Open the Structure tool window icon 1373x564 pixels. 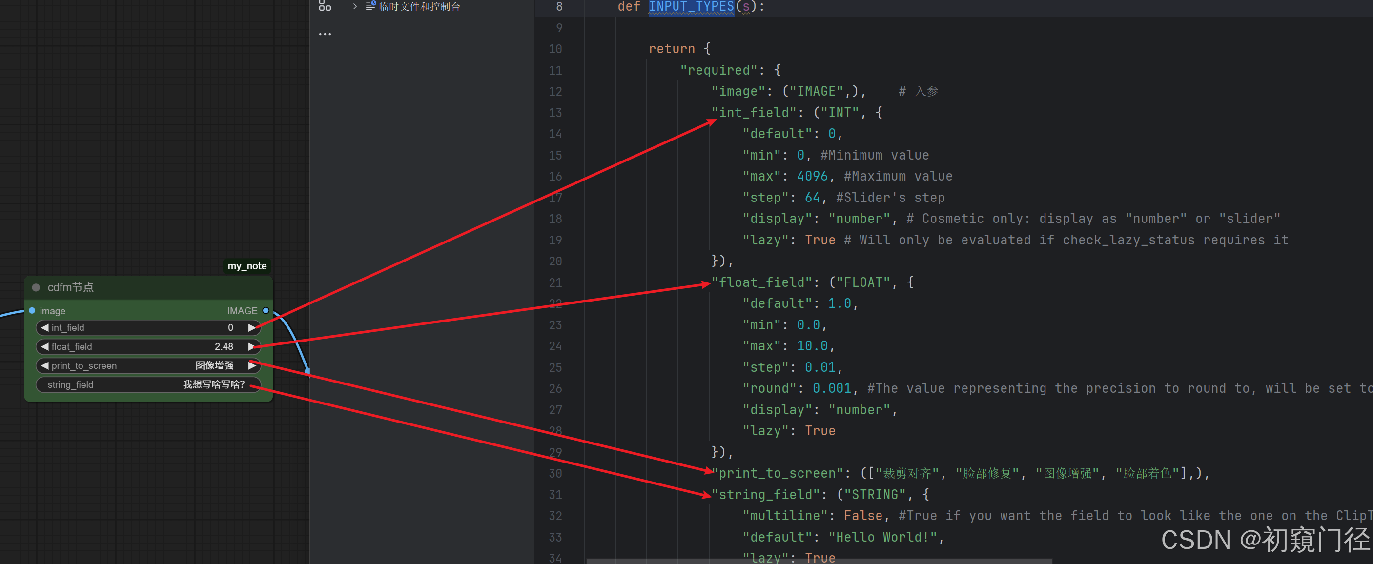coord(325,6)
